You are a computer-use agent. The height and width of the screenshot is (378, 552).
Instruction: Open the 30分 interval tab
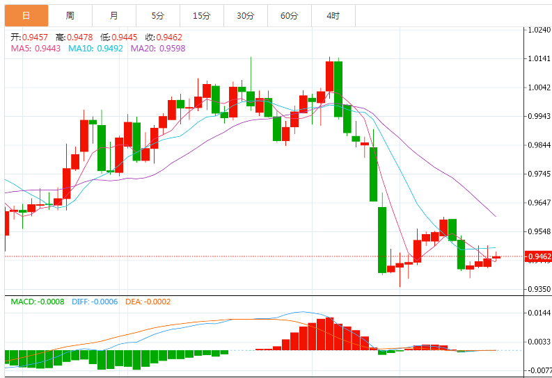click(x=246, y=16)
